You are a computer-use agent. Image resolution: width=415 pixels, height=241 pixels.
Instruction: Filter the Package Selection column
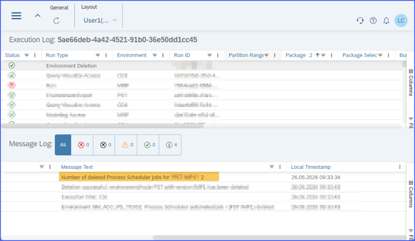tap(380, 55)
